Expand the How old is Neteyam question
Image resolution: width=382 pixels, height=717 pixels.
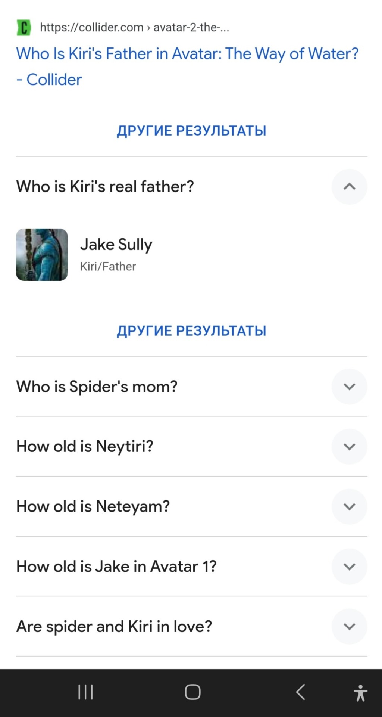tap(349, 507)
